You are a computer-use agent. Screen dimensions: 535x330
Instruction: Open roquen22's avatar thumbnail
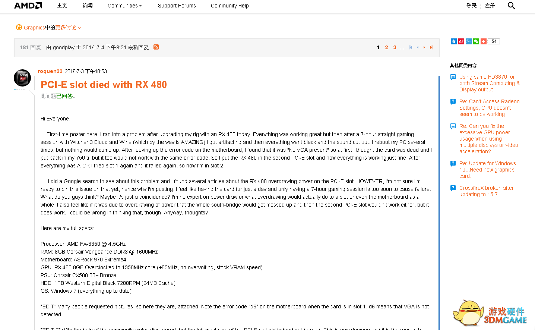point(22,78)
